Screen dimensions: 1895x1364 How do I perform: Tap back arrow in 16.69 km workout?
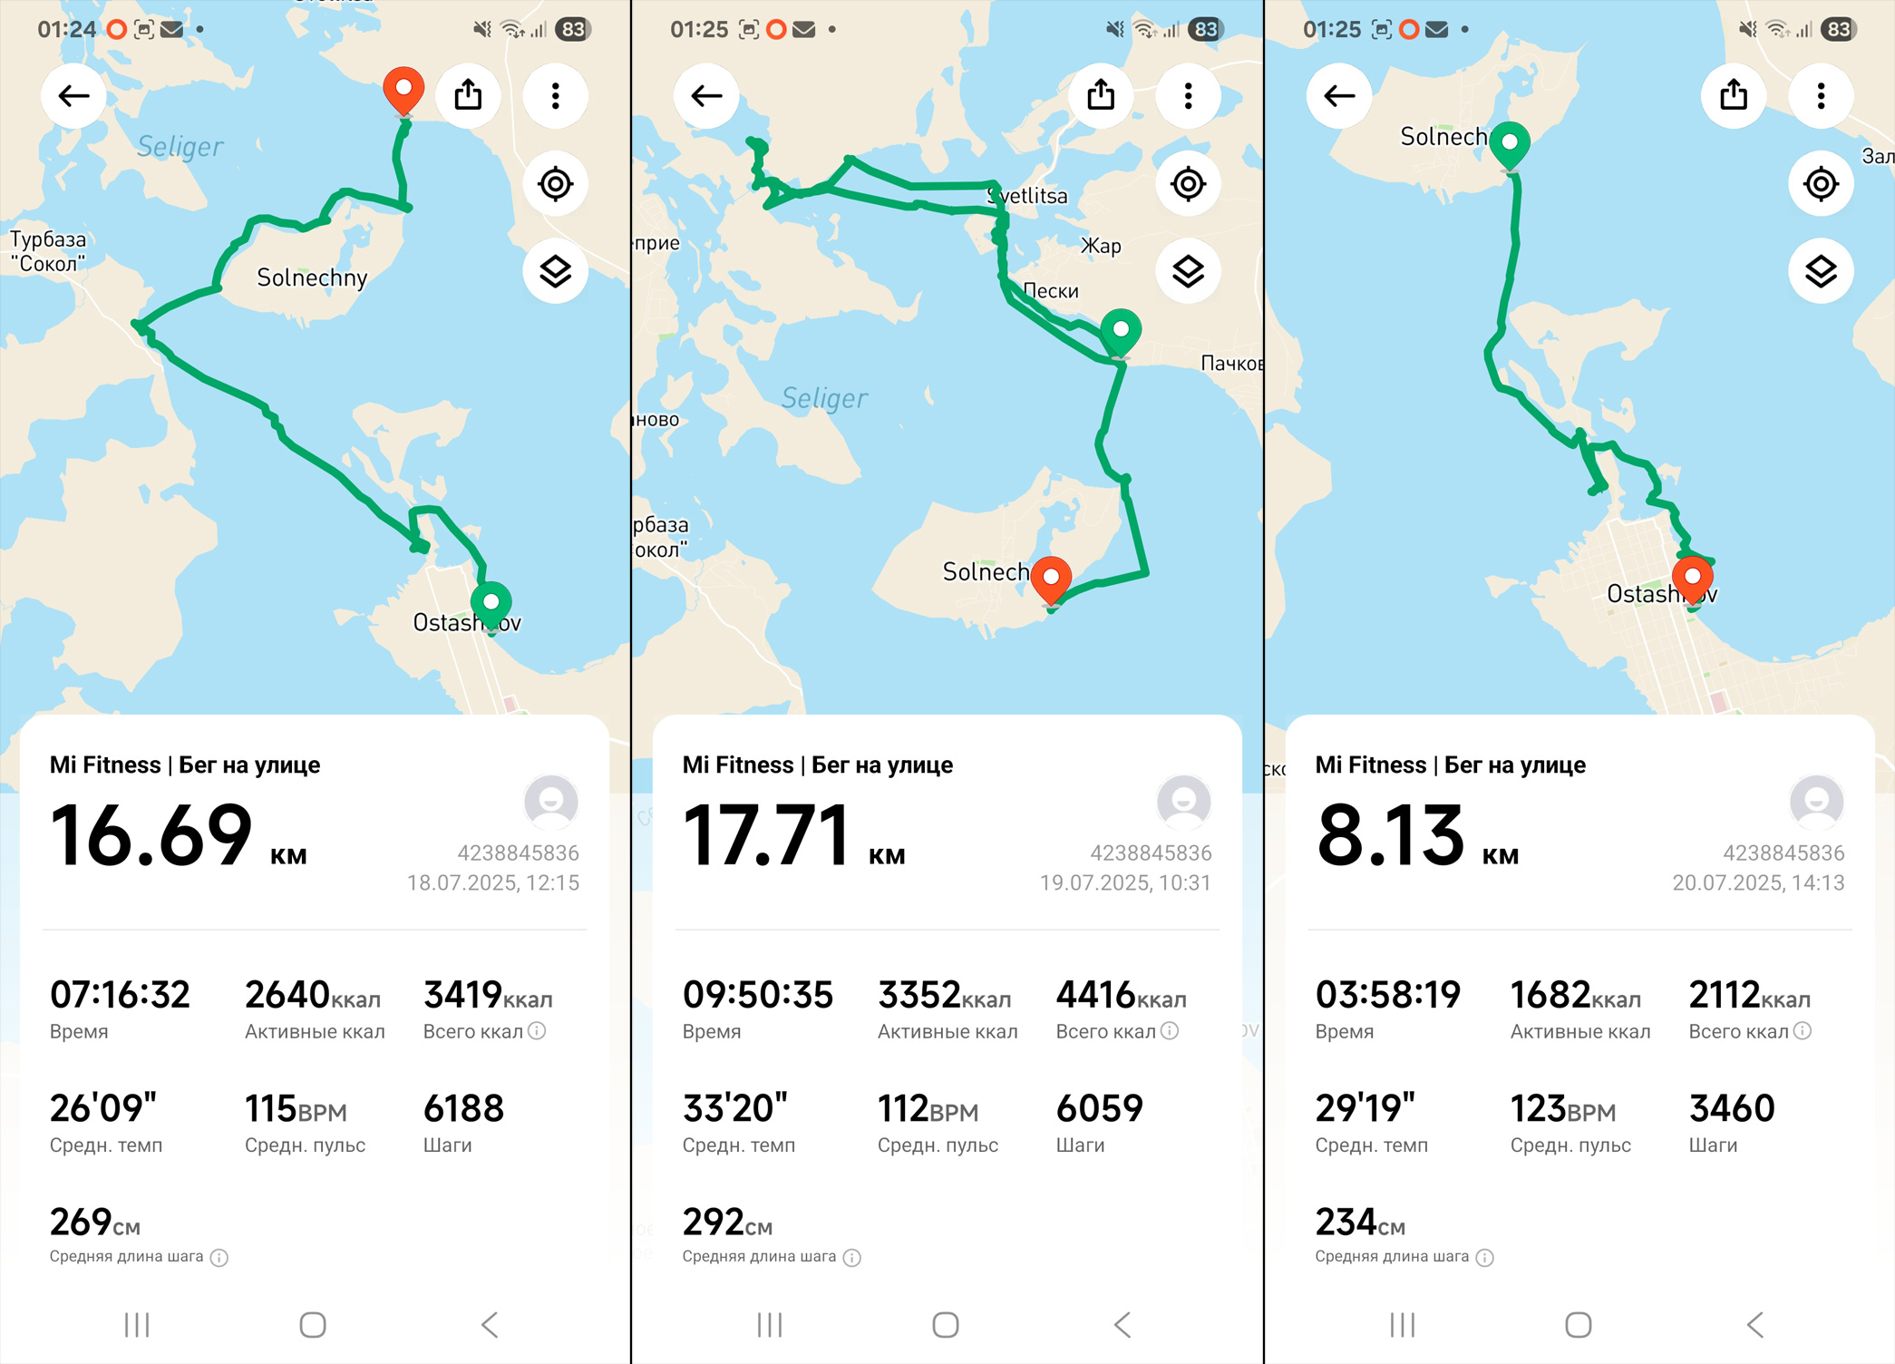coord(73,95)
